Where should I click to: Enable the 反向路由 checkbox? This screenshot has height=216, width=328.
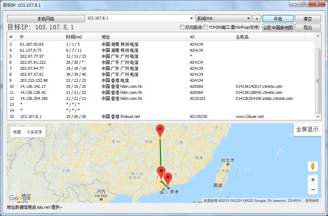pos(182,27)
